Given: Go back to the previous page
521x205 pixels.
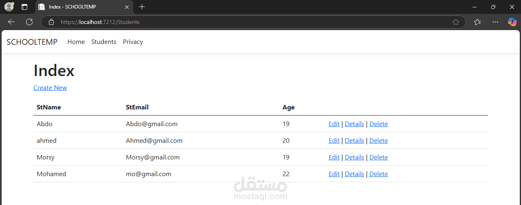Looking at the screenshot, I should coord(11,22).
